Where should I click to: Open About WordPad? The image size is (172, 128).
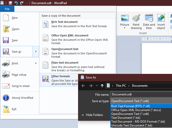[x=20, y=98]
